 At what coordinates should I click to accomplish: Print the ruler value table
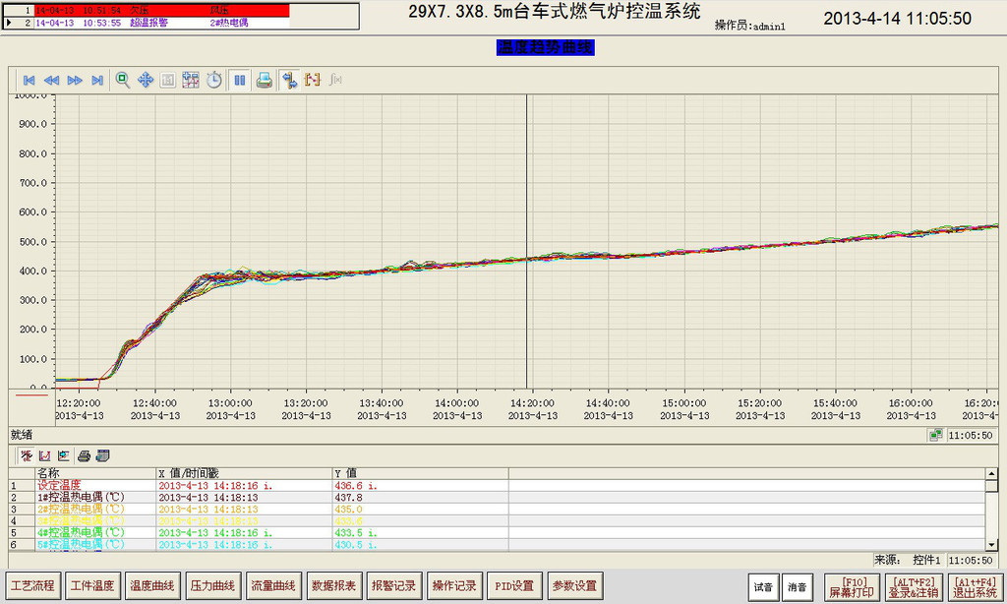point(84,455)
